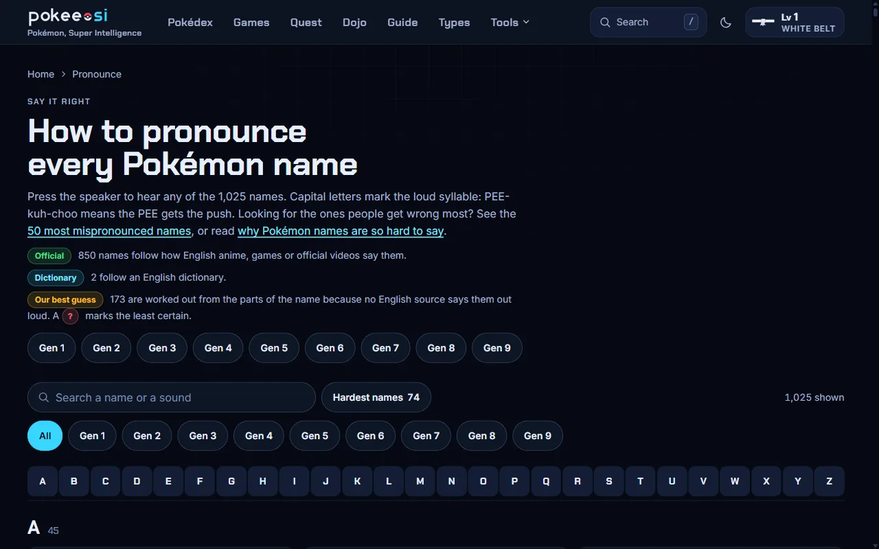Toggle the Hardest names 74 filter

[x=376, y=397]
